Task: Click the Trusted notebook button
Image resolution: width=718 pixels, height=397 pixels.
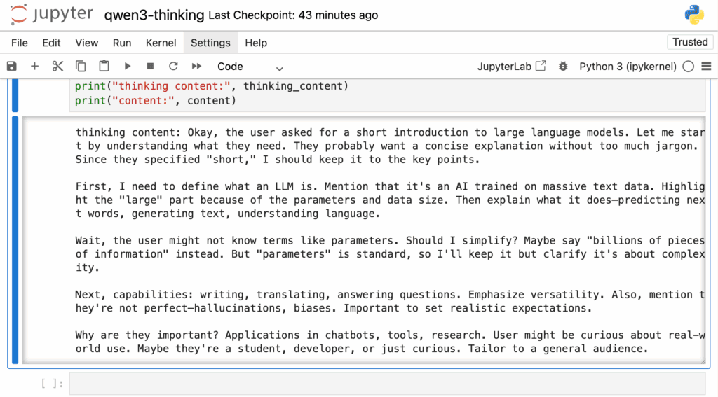Action: (x=690, y=42)
